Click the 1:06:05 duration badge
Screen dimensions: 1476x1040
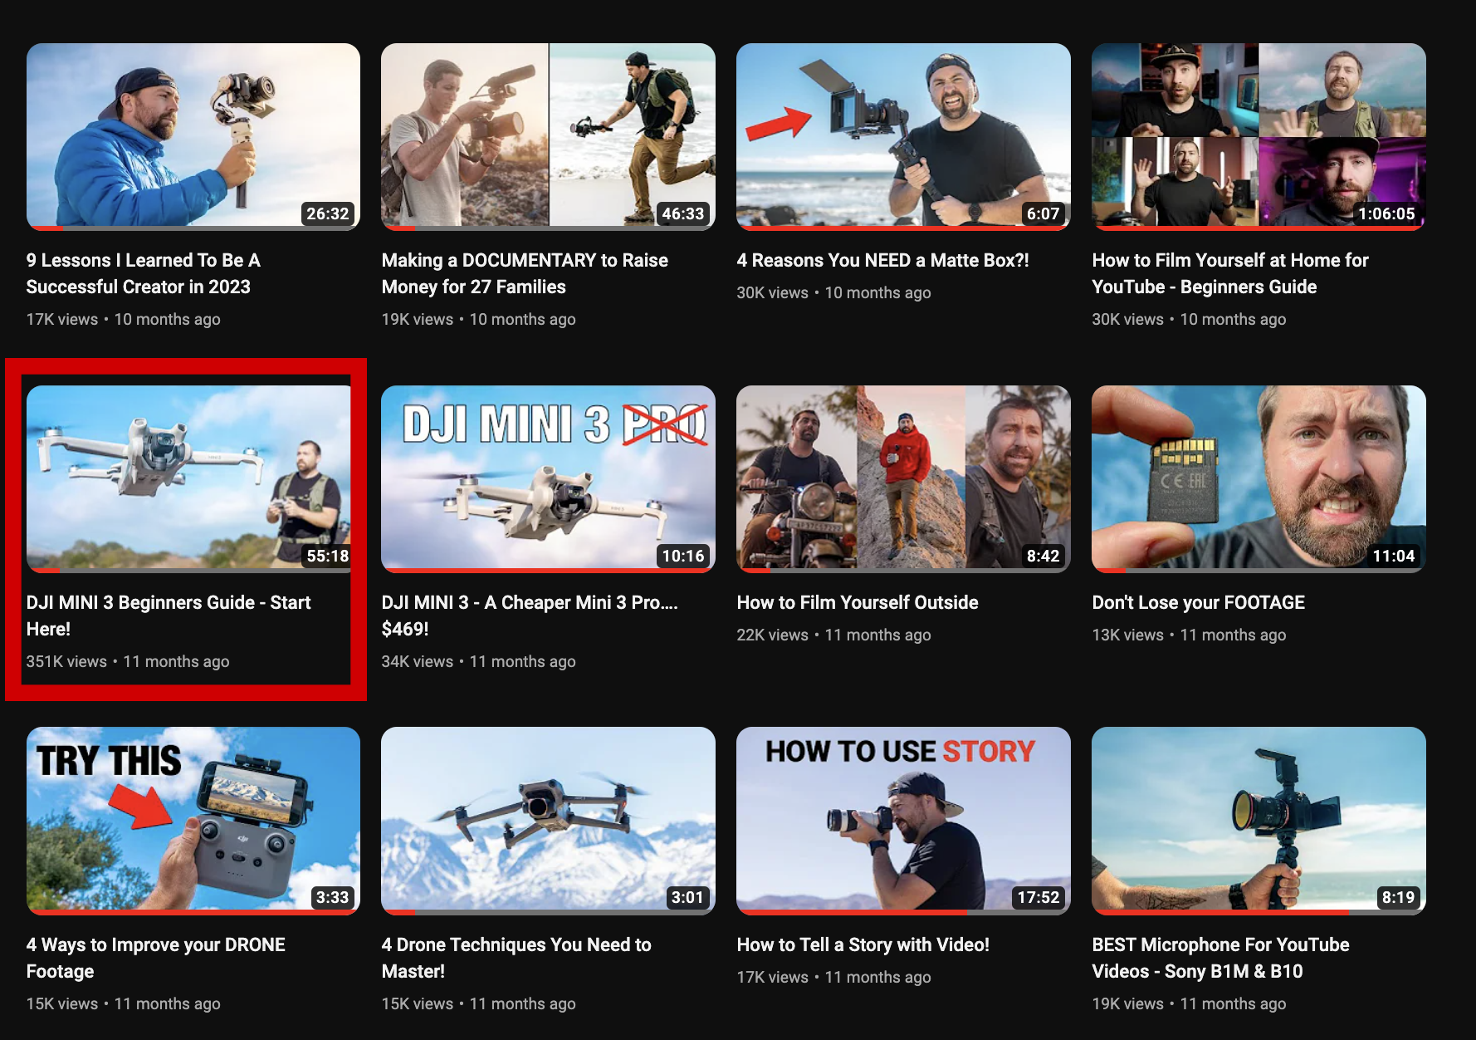coord(1386,213)
